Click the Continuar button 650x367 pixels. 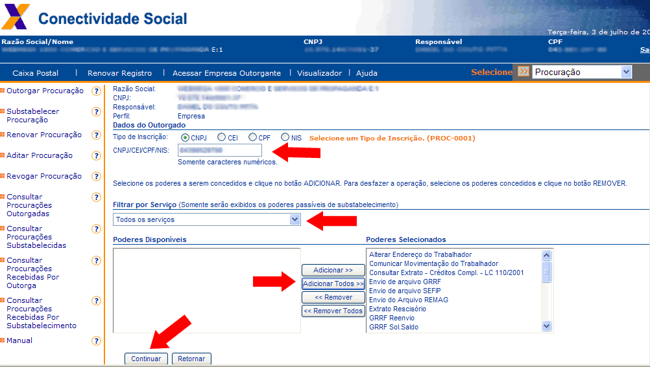(x=146, y=359)
